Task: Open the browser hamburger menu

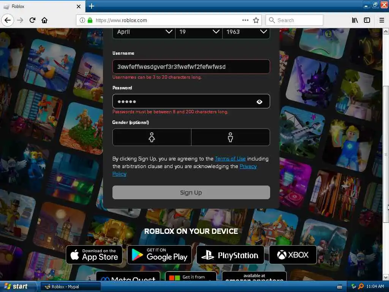Action: (x=382, y=20)
